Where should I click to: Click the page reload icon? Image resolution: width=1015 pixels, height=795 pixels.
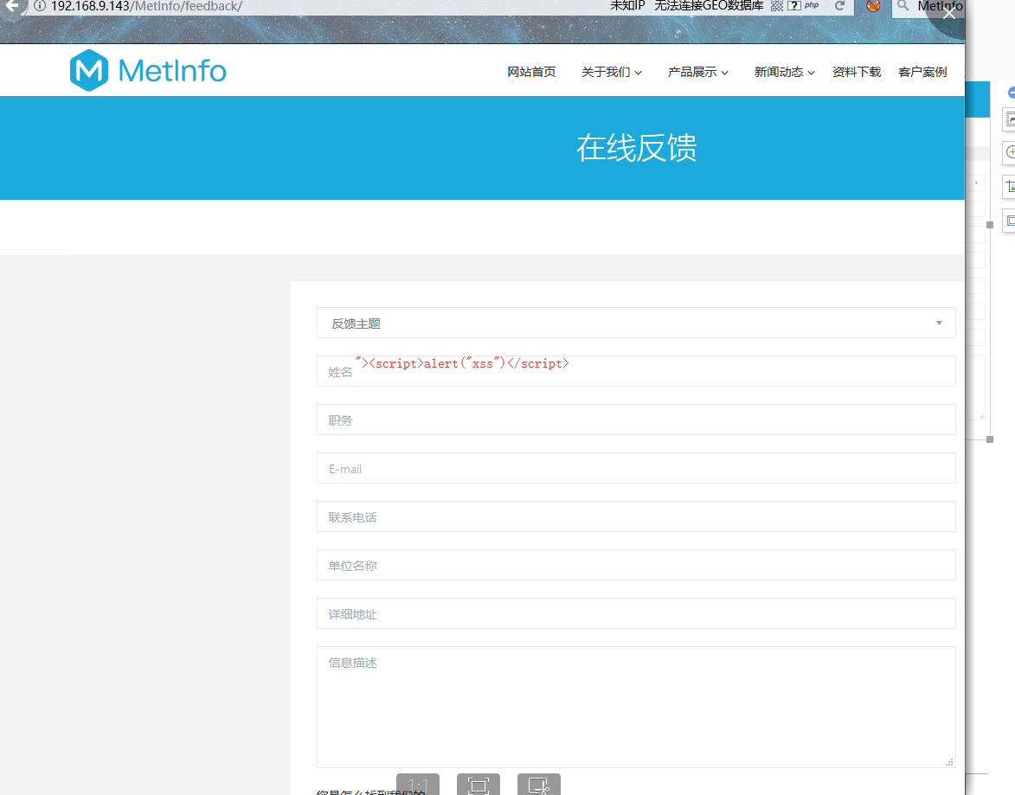(839, 6)
